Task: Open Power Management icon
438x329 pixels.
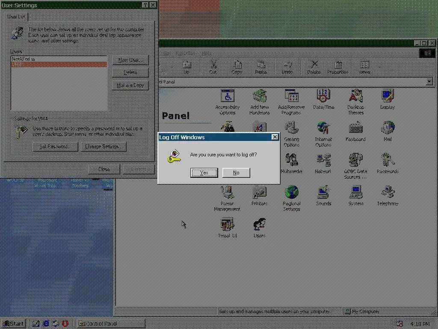Action: tap(228, 199)
